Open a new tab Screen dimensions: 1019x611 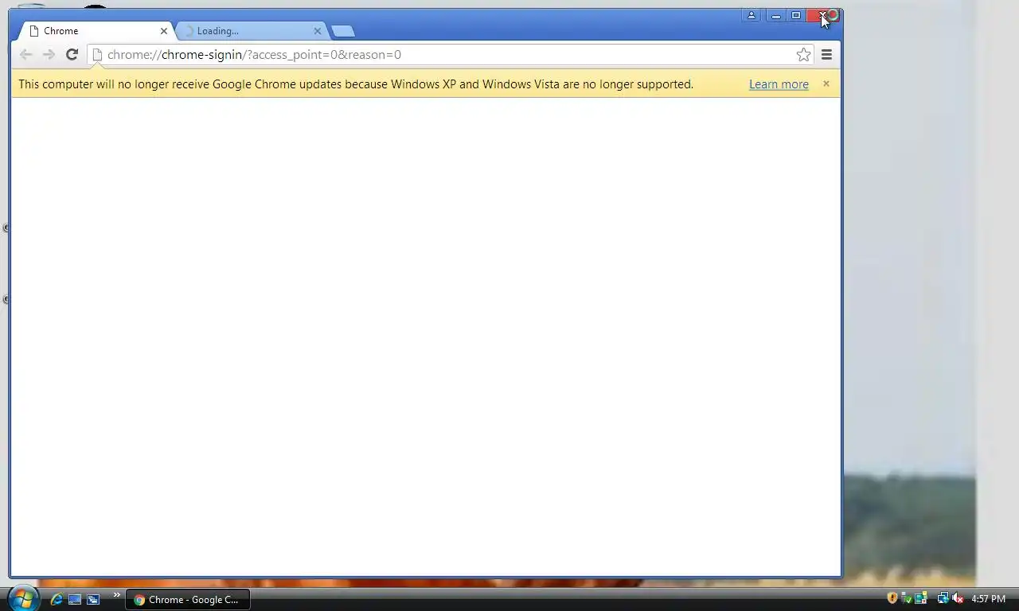point(342,31)
